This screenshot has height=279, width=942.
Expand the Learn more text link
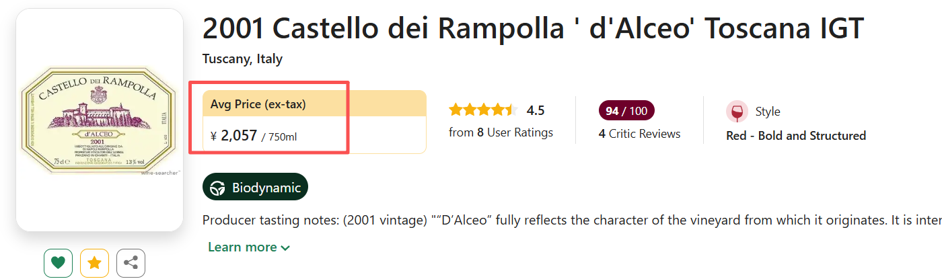(242, 247)
